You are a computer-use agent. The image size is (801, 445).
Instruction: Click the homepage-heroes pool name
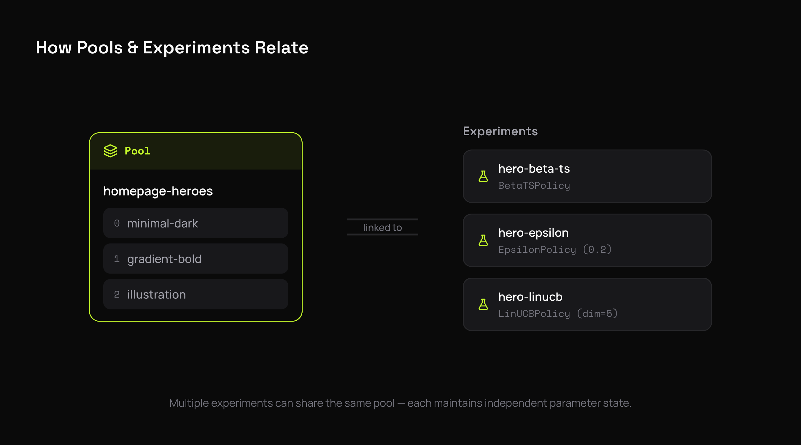[x=158, y=191]
